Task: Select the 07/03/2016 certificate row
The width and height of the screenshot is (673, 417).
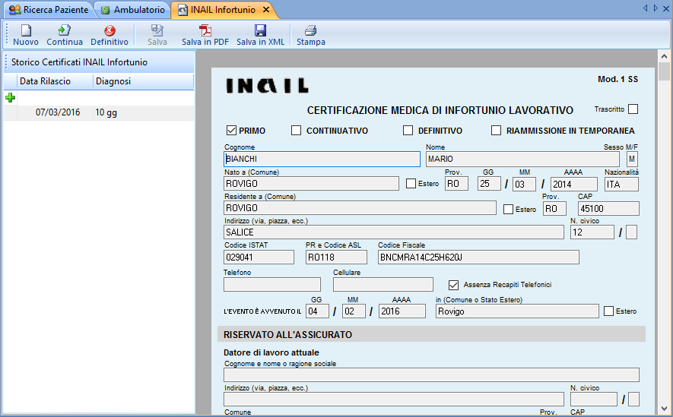Action: (x=99, y=112)
